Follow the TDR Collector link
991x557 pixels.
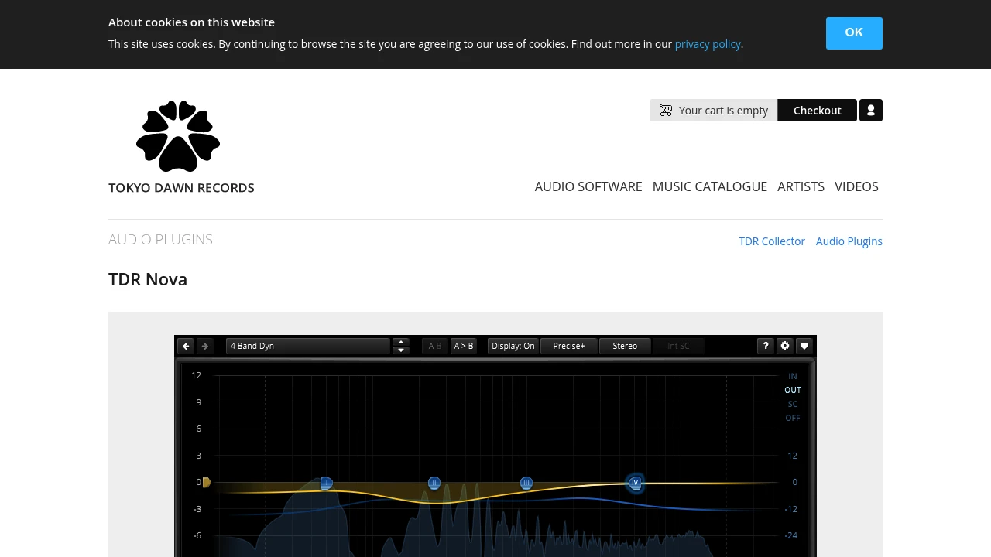pyautogui.click(x=772, y=241)
